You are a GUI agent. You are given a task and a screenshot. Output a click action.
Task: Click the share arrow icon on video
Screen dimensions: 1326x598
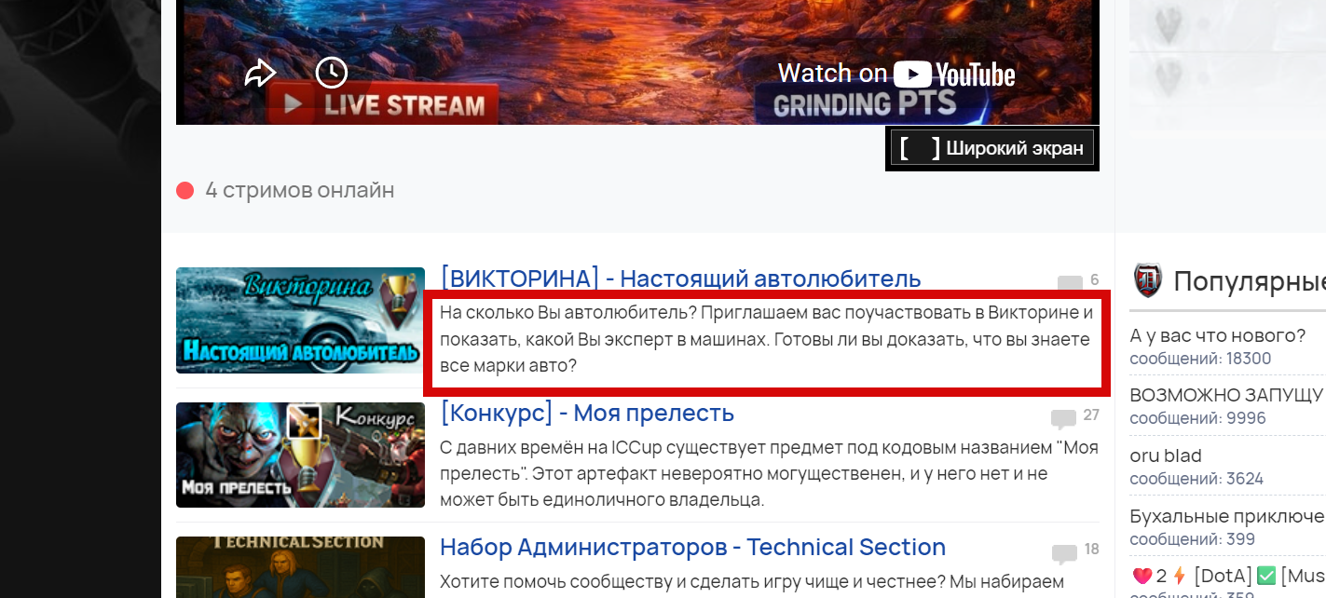pyautogui.click(x=260, y=73)
